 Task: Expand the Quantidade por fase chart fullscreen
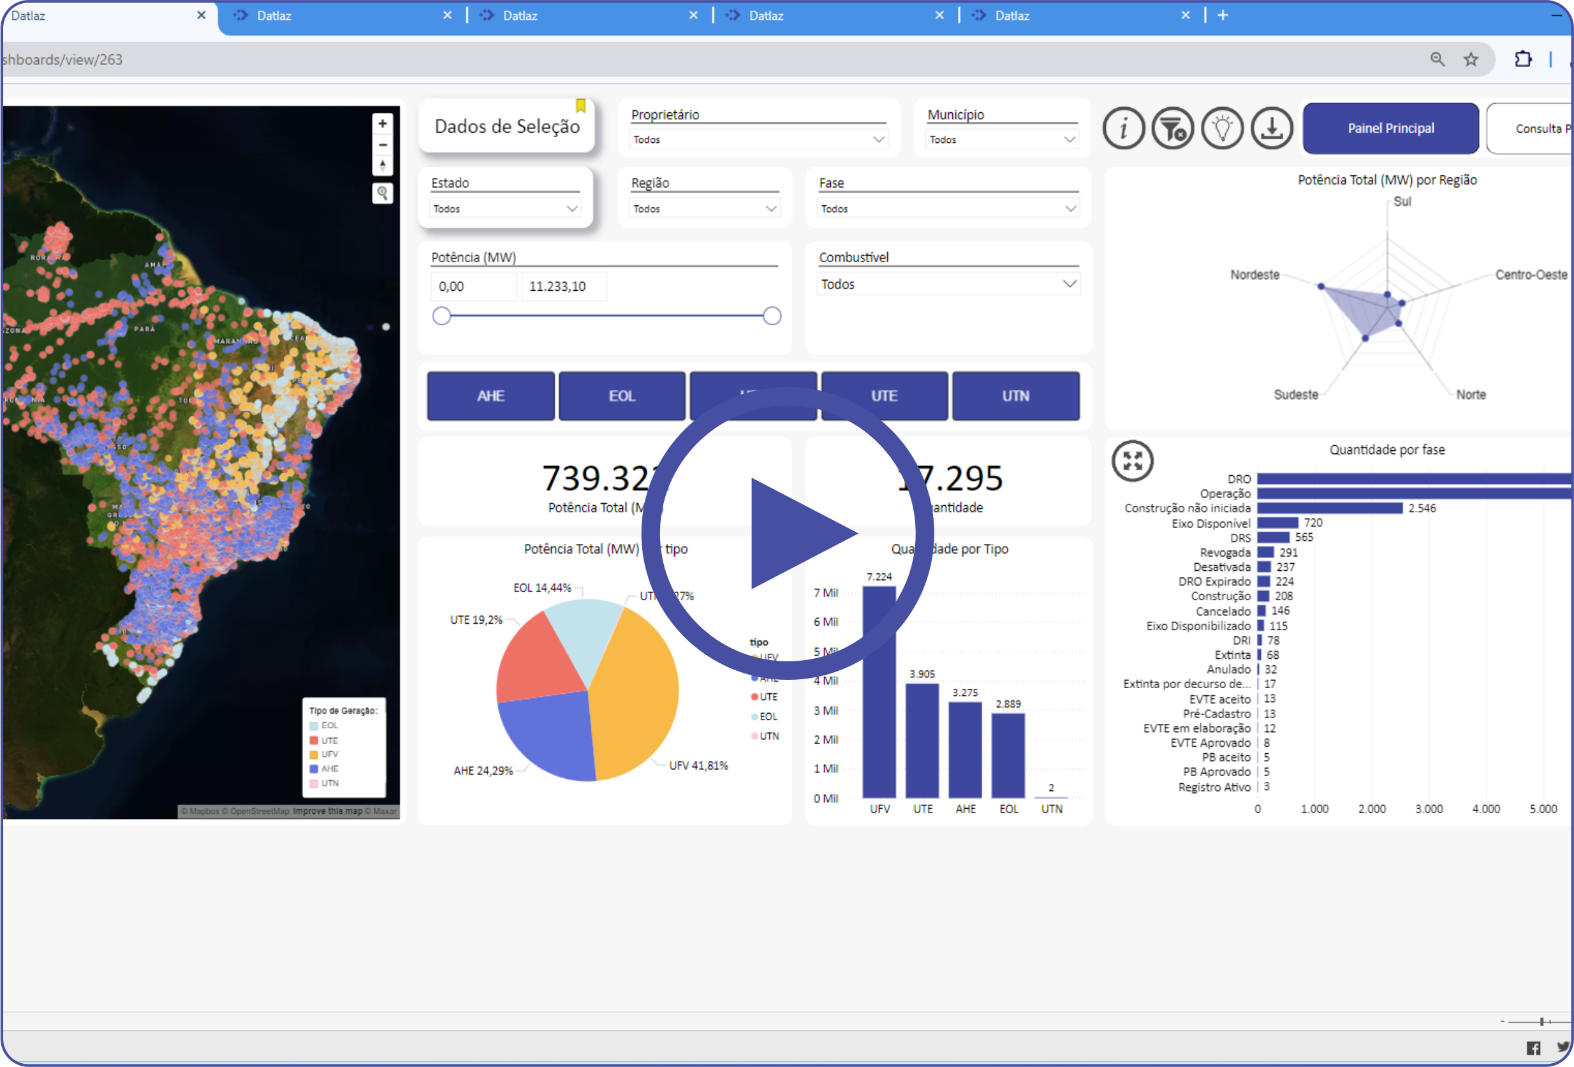point(1133,460)
